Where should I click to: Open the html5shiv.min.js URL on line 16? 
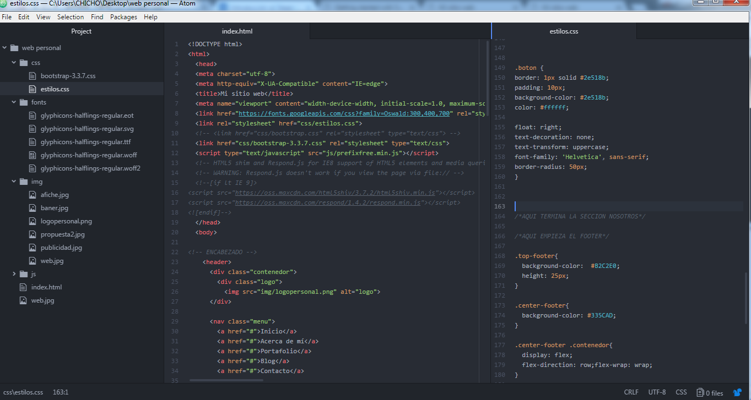[335, 193]
